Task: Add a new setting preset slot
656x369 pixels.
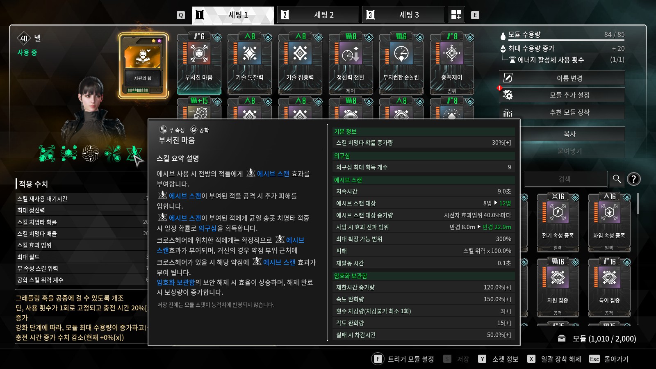Action: pyautogui.click(x=456, y=15)
